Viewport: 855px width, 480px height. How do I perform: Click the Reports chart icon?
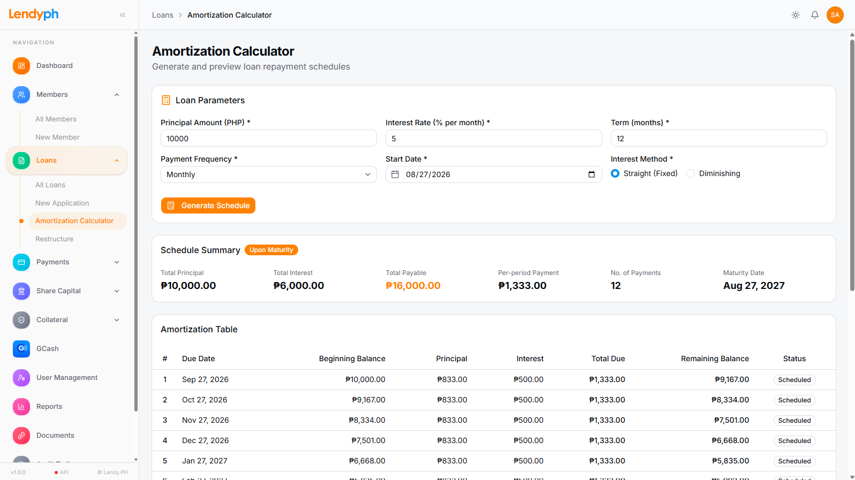click(21, 407)
